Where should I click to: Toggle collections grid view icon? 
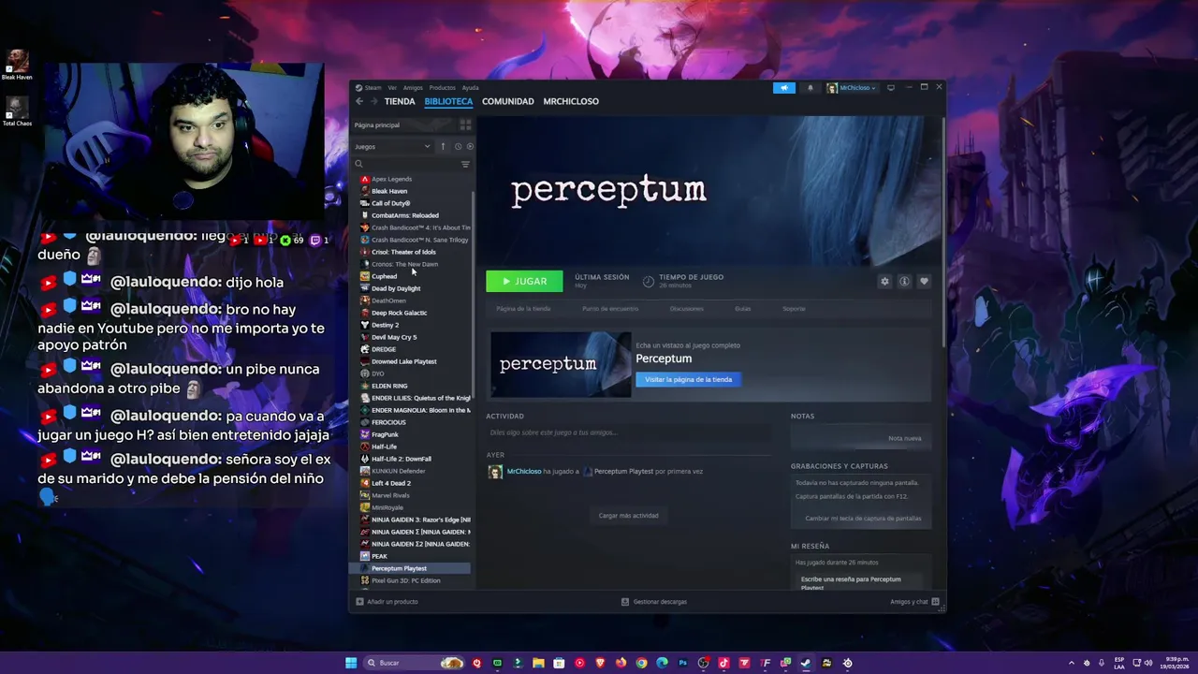(x=465, y=125)
